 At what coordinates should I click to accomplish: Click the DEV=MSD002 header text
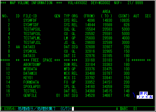tap(101, 3)
